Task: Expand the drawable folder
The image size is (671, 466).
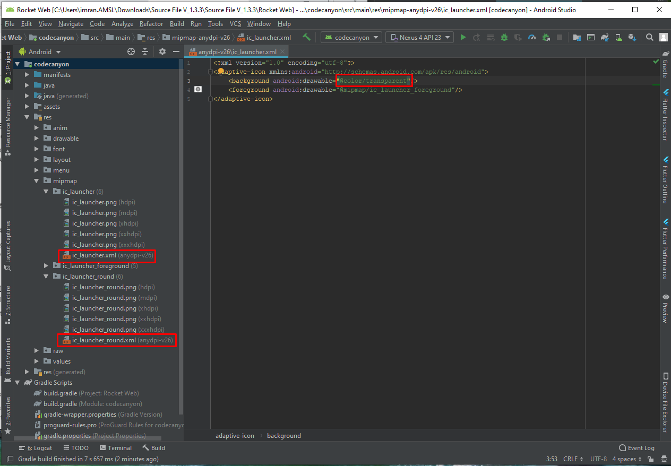Action: click(x=37, y=139)
